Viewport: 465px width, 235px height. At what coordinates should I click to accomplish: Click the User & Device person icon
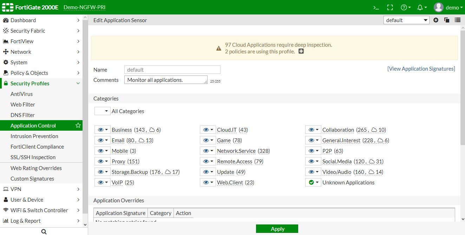coord(6,200)
